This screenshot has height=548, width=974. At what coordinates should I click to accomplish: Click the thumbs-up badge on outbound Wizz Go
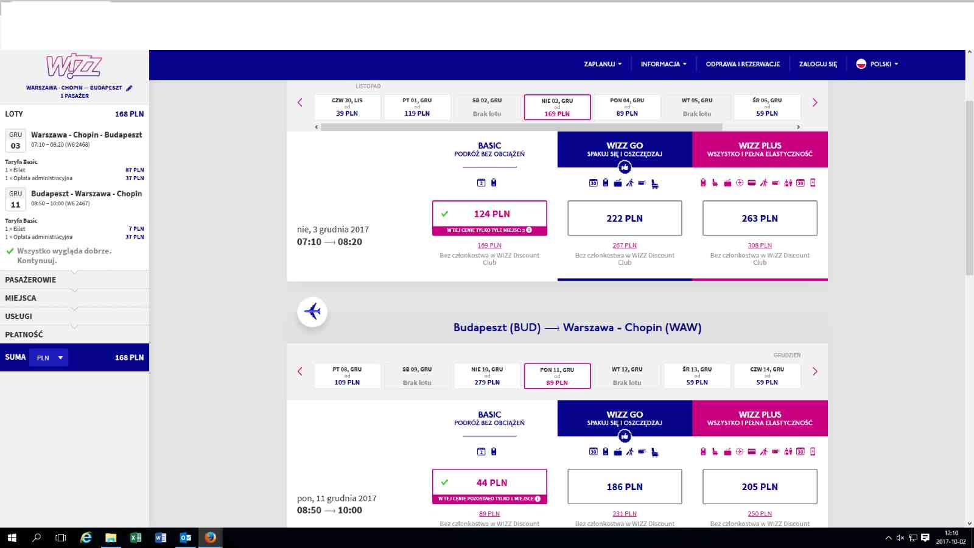tap(625, 167)
